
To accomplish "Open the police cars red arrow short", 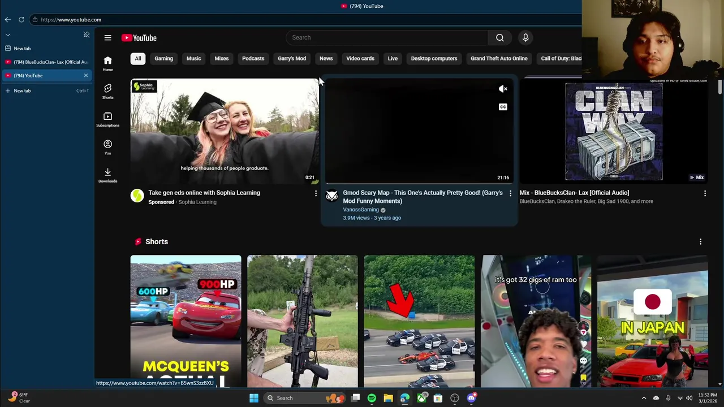I will pyautogui.click(x=419, y=321).
